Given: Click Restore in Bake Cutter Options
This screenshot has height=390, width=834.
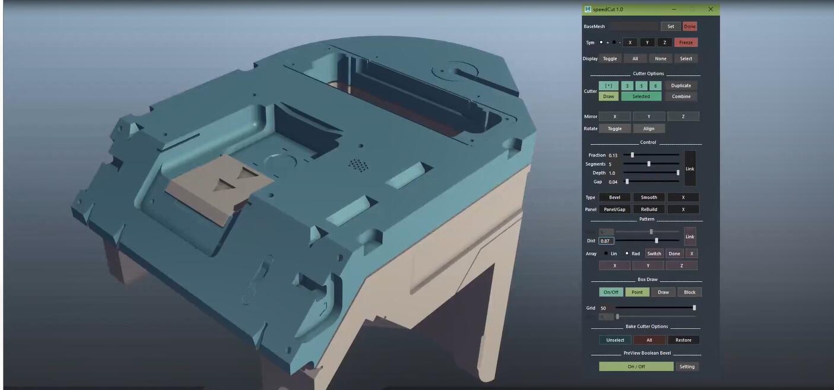Looking at the screenshot, I should pyautogui.click(x=683, y=340).
